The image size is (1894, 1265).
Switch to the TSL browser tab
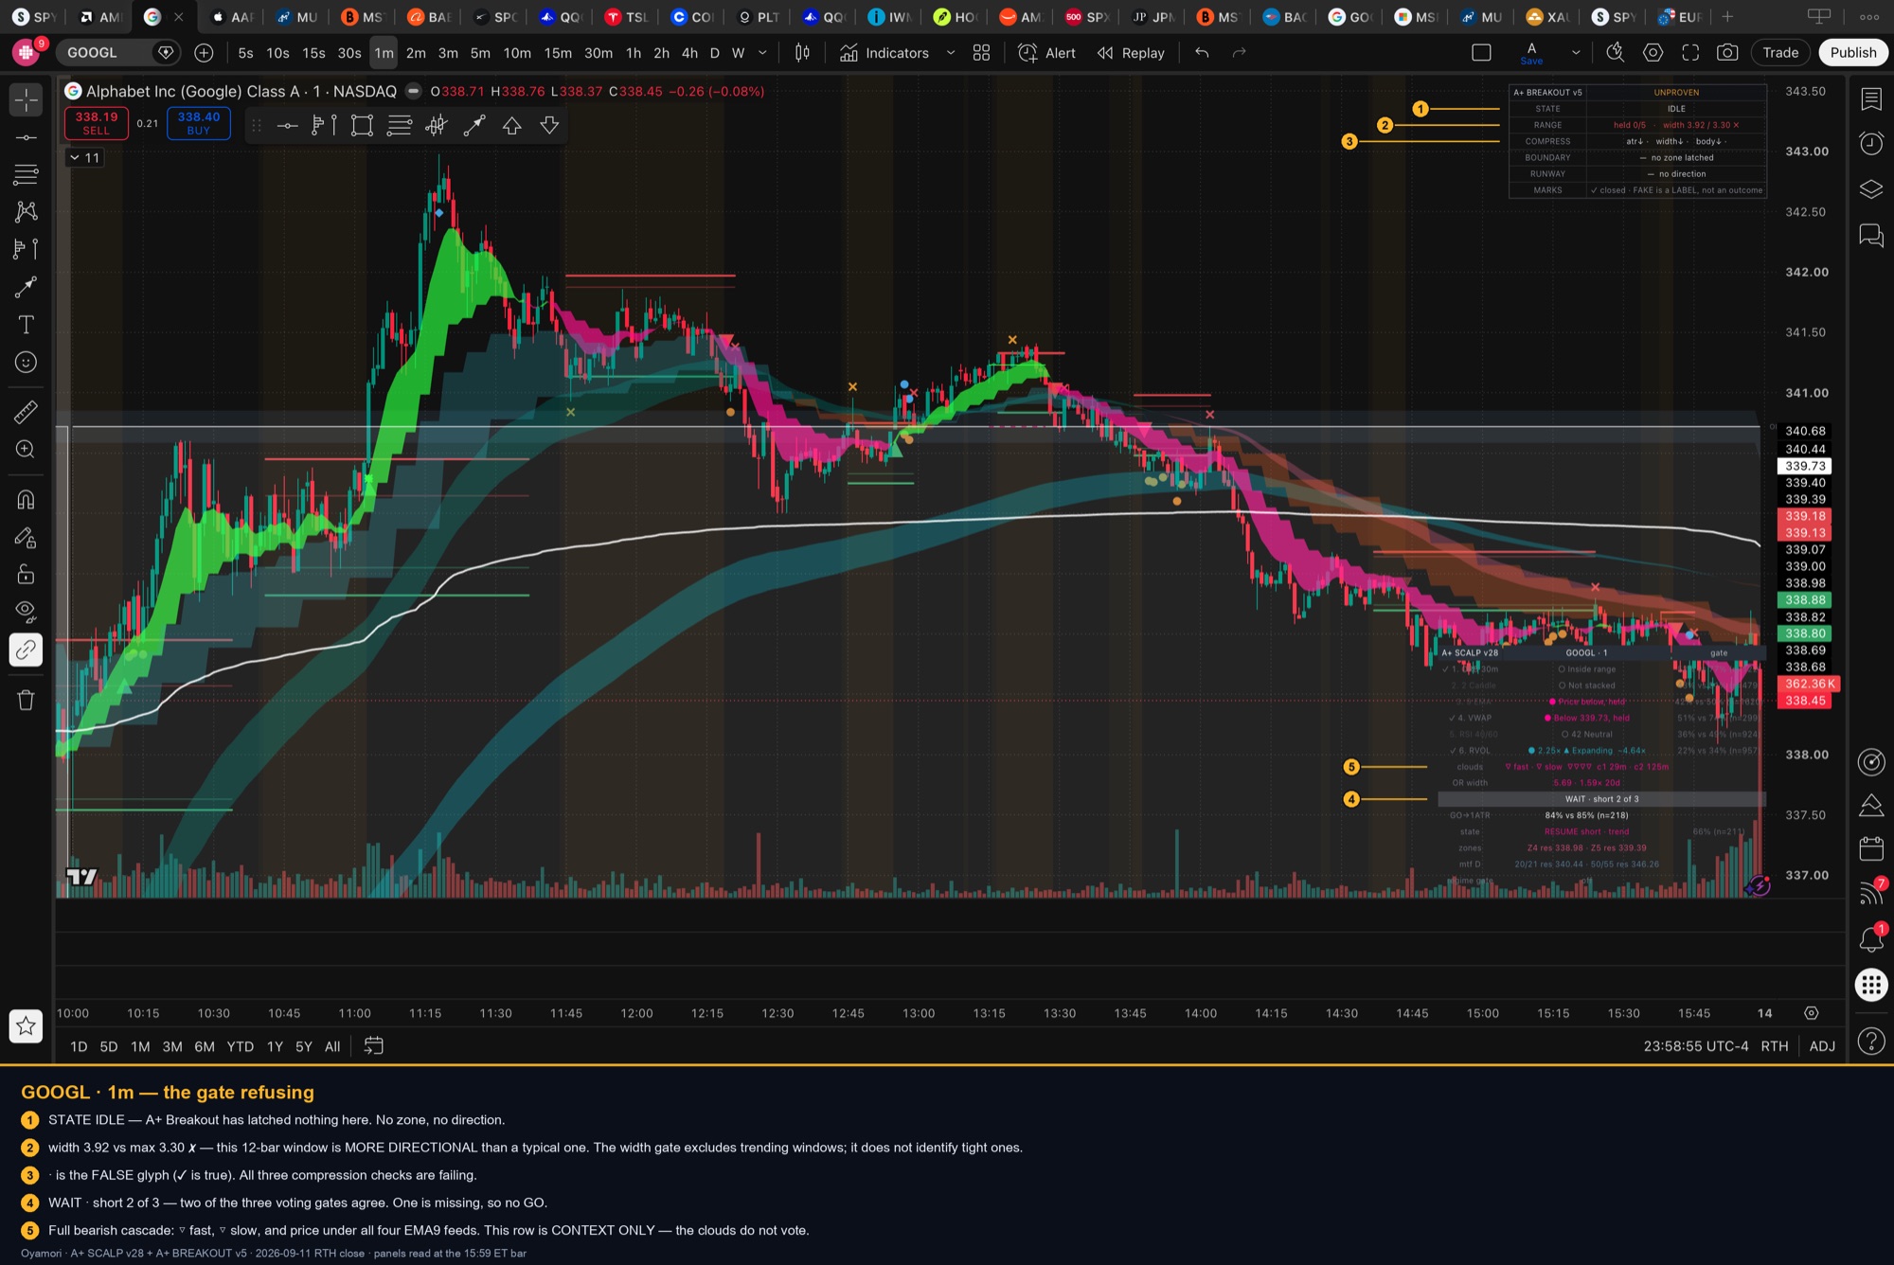coord(625,17)
